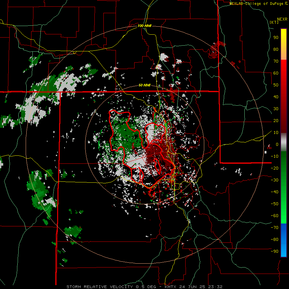Screen dimensions: 289x289
Task: Click the positive 70 scale value
Action: click(x=276, y=61)
